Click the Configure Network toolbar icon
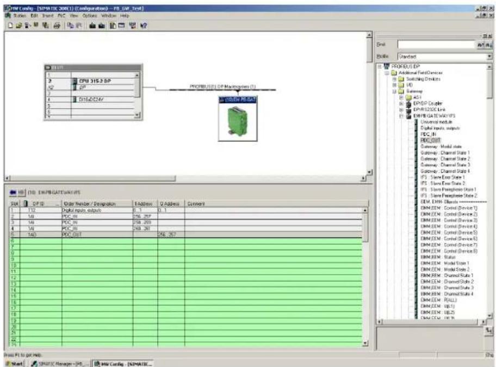Screen dimensions: 496x367 [x=133, y=26]
